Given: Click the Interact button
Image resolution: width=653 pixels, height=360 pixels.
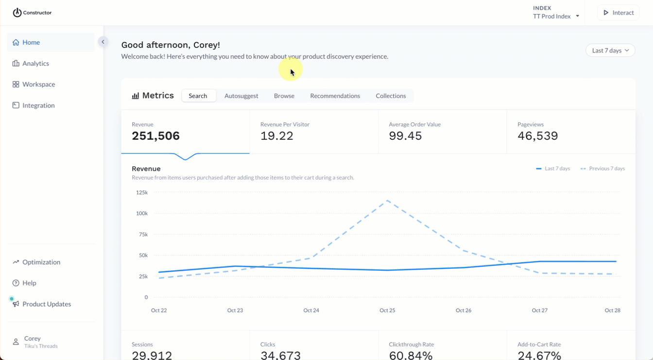Looking at the screenshot, I should [x=619, y=13].
